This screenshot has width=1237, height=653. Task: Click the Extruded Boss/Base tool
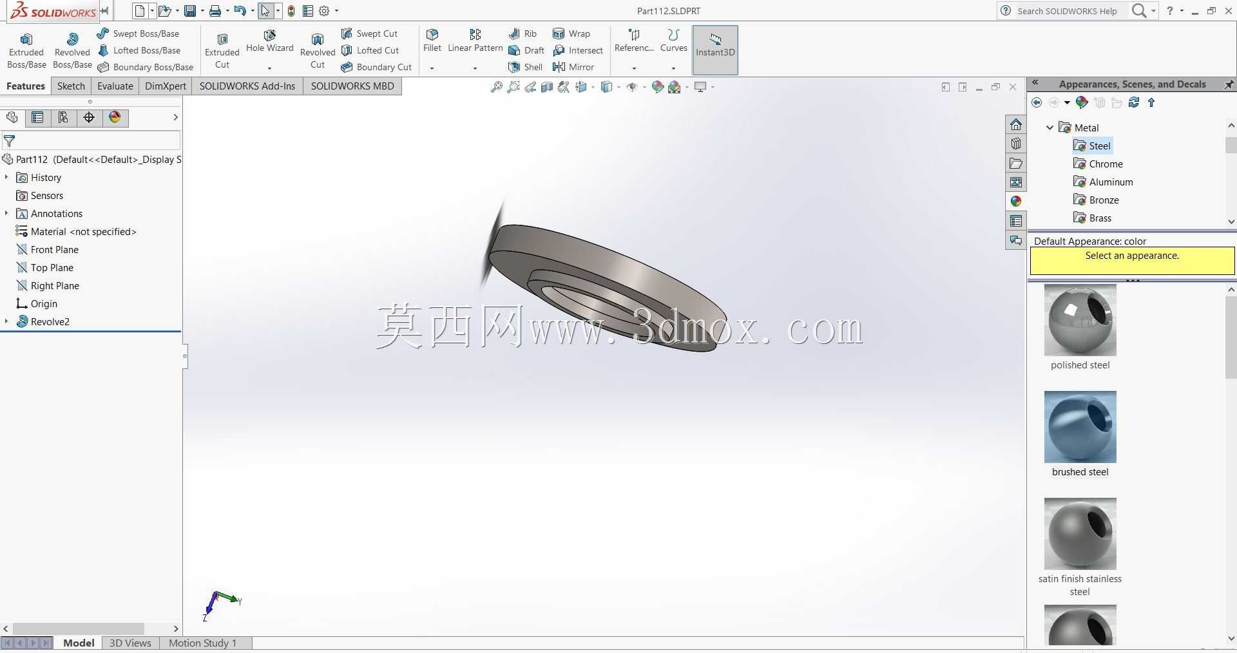pyautogui.click(x=26, y=51)
